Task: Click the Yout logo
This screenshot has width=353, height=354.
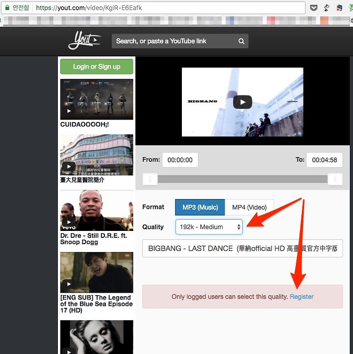Action: (x=84, y=40)
